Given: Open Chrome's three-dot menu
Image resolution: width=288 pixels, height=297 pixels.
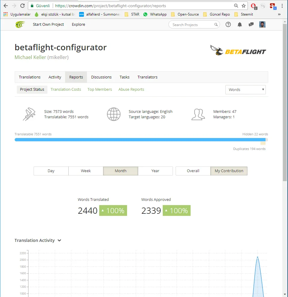Looking at the screenshot, I should 282,6.
